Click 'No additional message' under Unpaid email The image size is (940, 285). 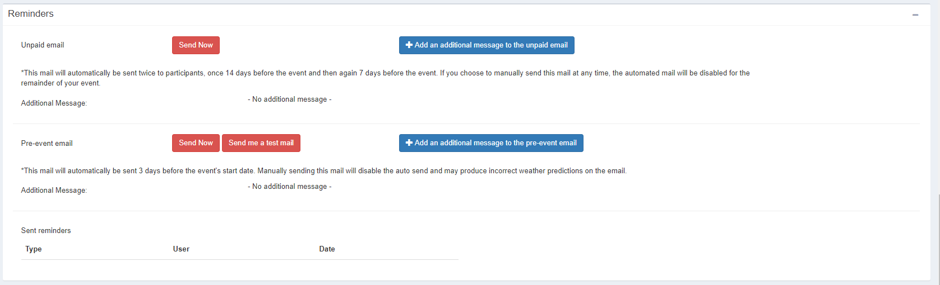point(290,99)
